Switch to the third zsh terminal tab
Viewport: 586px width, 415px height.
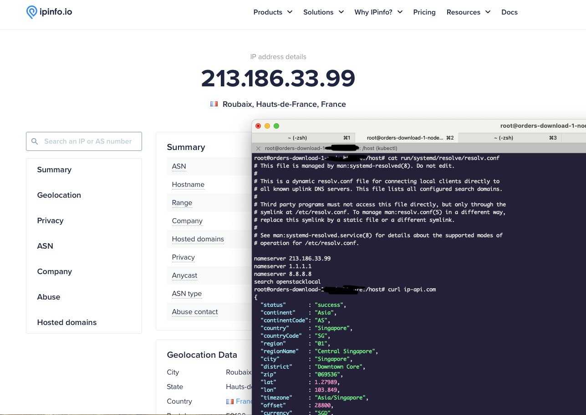point(509,137)
